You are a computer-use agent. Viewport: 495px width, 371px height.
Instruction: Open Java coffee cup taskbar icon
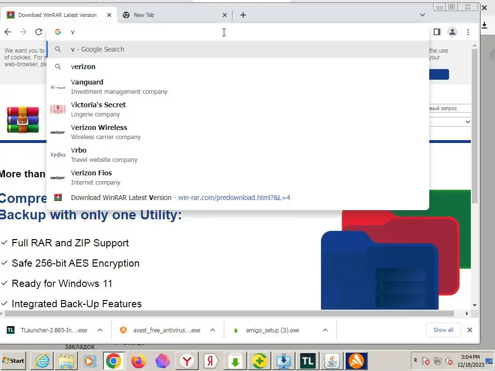click(332, 361)
